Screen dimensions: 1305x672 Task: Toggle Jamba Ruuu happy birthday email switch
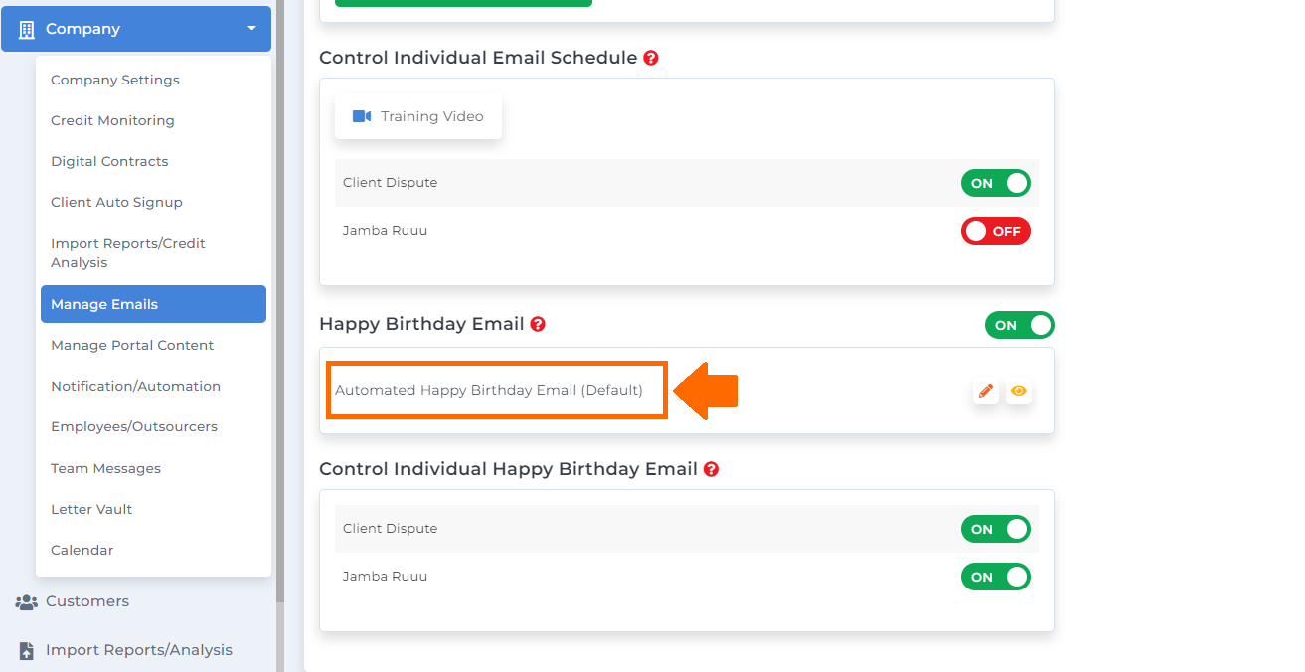click(995, 577)
